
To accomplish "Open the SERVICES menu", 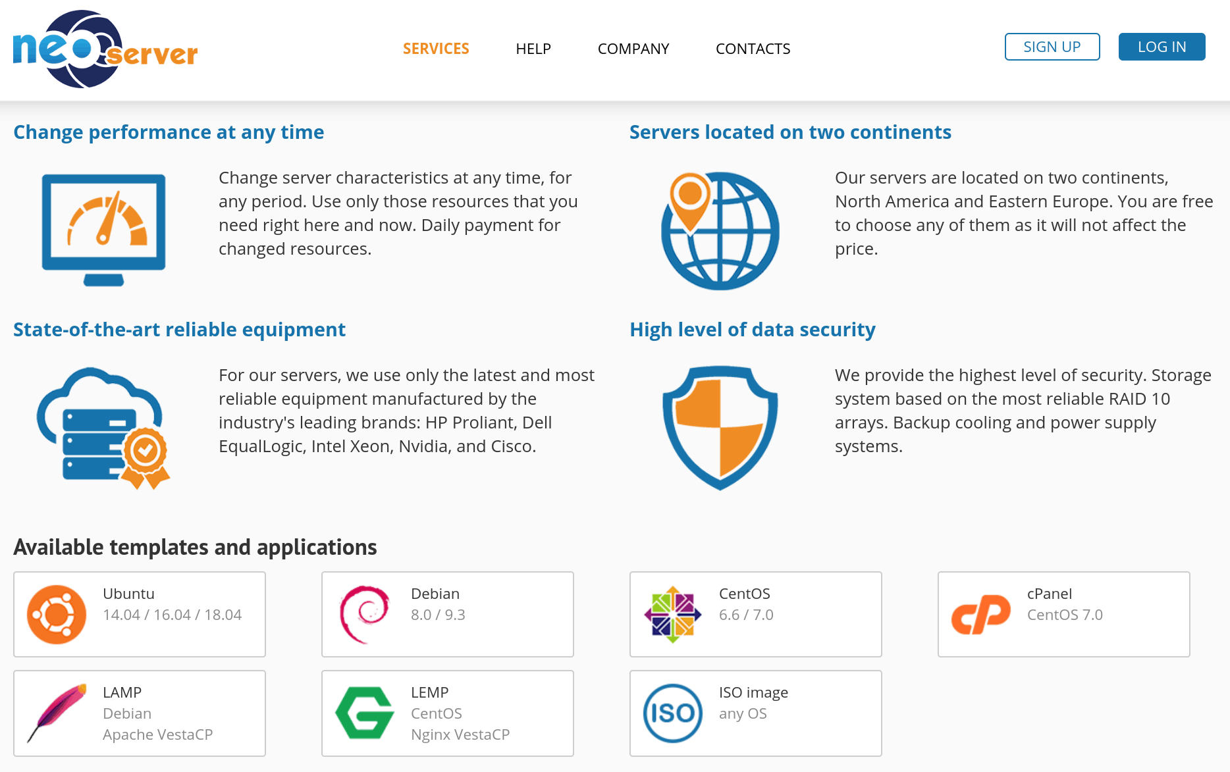I will point(436,49).
